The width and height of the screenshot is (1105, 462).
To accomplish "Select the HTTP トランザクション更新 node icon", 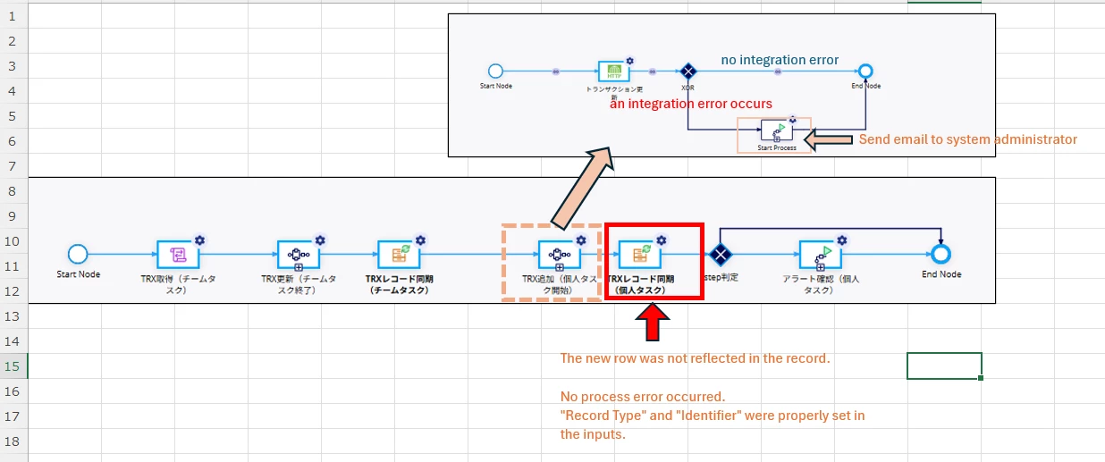I will click(x=613, y=71).
